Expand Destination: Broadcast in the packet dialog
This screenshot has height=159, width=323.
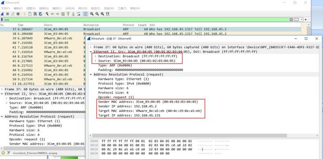point(95,56)
